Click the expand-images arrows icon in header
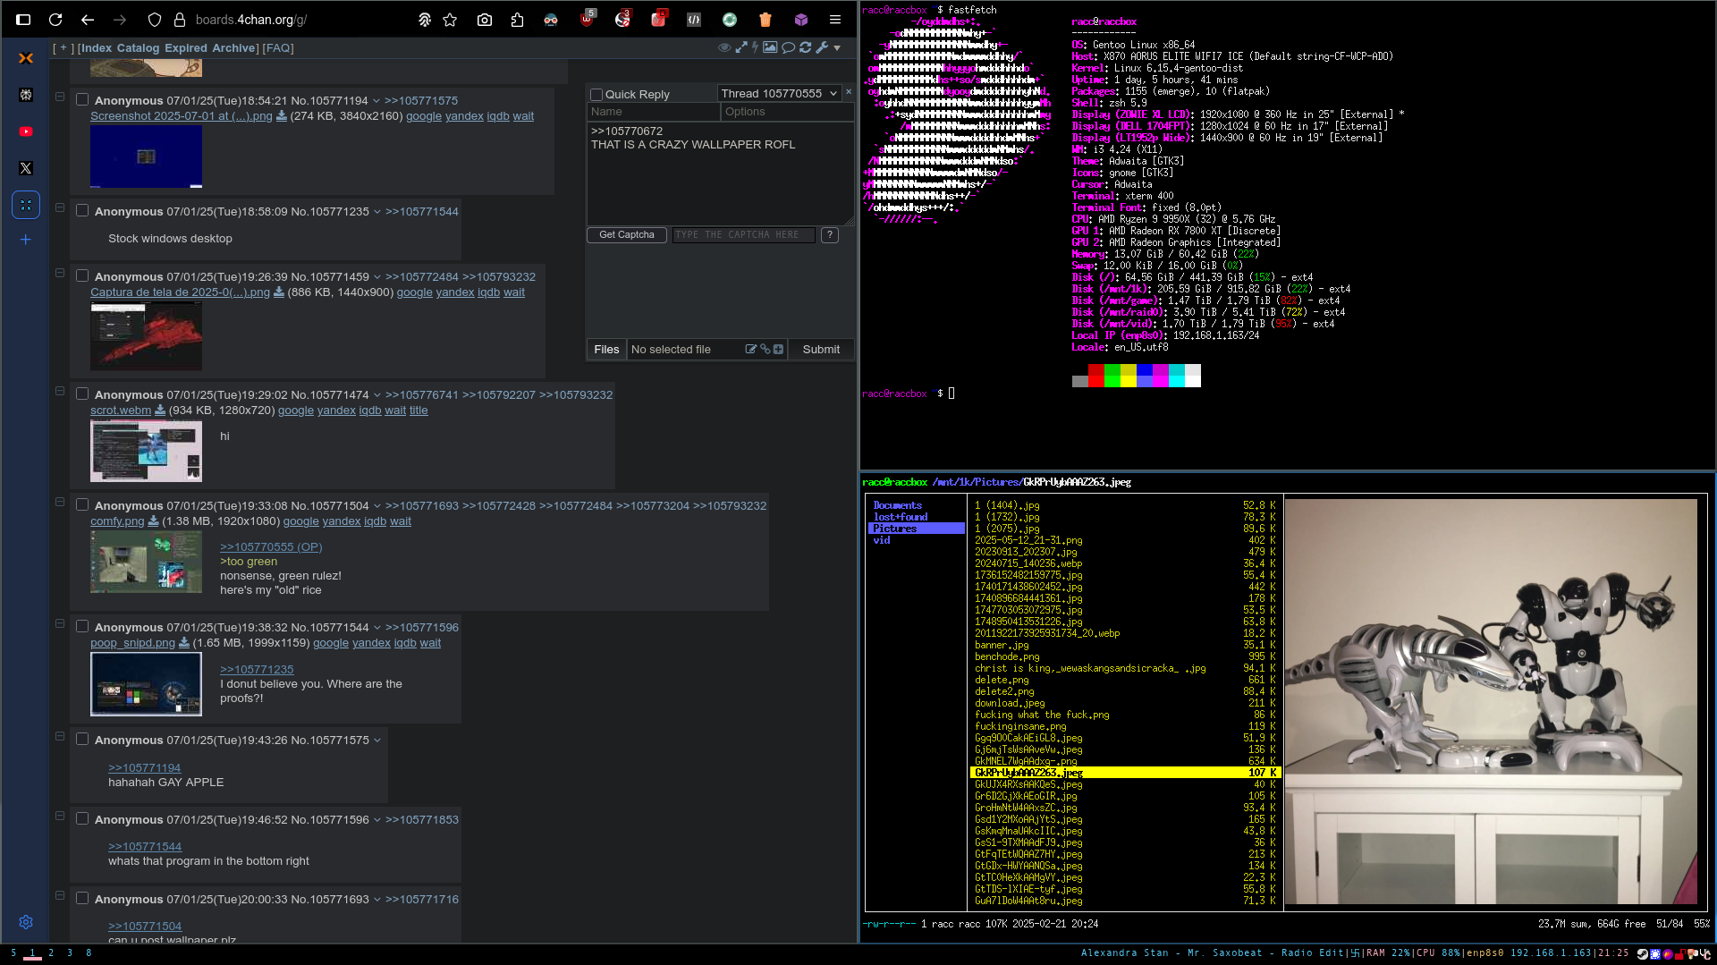 (x=741, y=47)
